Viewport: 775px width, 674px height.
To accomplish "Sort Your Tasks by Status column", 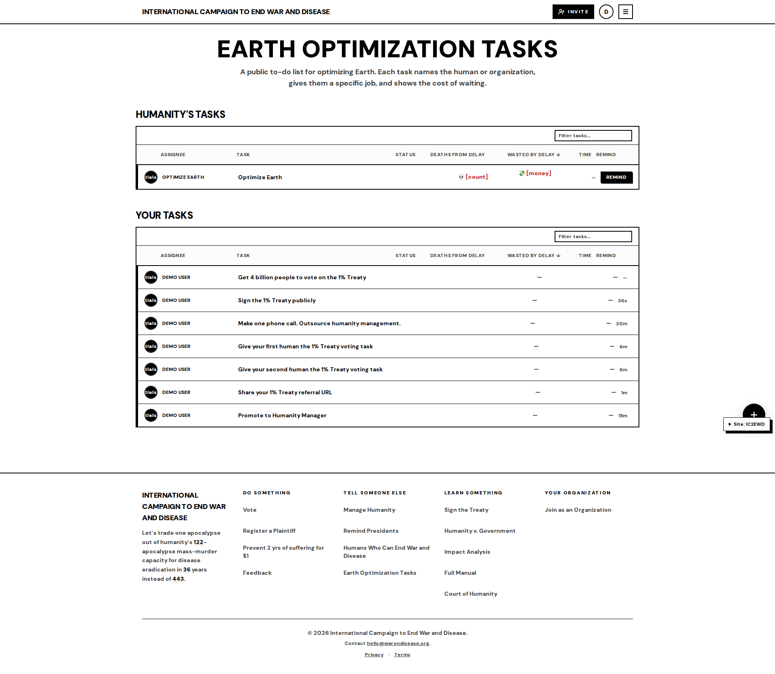I will click(x=405, y=255).
